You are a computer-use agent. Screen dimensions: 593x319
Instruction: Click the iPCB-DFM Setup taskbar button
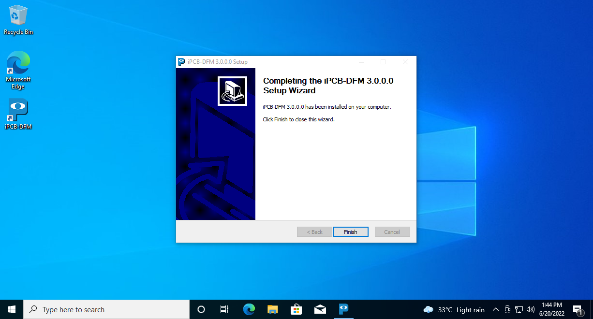(x=343, y=309)
